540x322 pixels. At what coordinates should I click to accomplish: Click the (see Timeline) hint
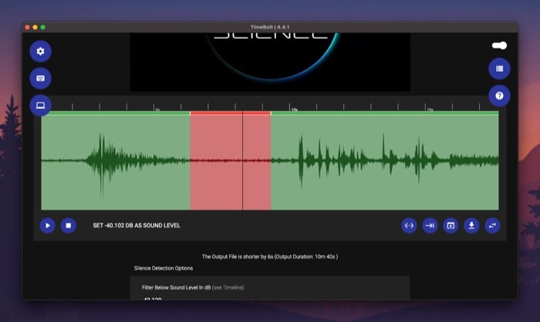(228, 287)
